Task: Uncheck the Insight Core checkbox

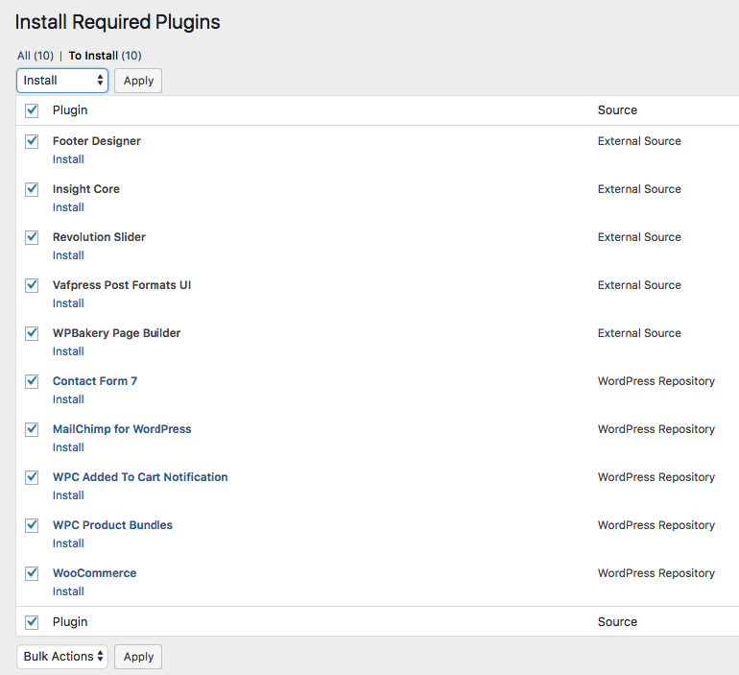Action: point(32,189)
